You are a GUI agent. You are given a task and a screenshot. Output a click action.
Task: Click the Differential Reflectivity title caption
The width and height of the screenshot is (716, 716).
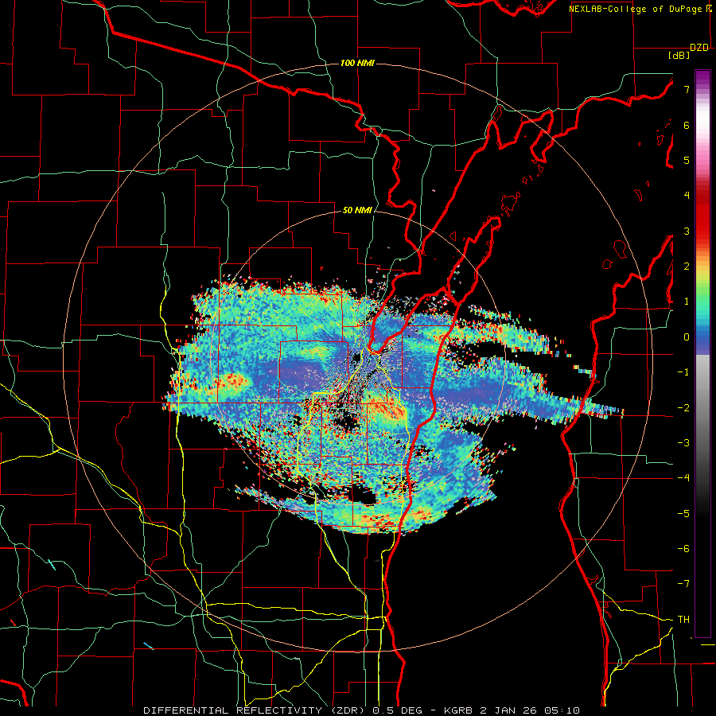pyautogui.click(x=362, y=710)
